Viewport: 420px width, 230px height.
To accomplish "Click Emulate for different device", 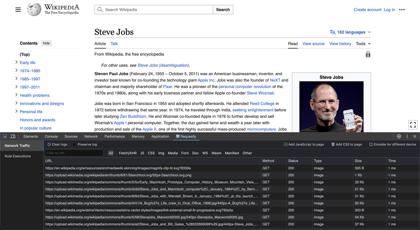I will (x=393, y=144).
